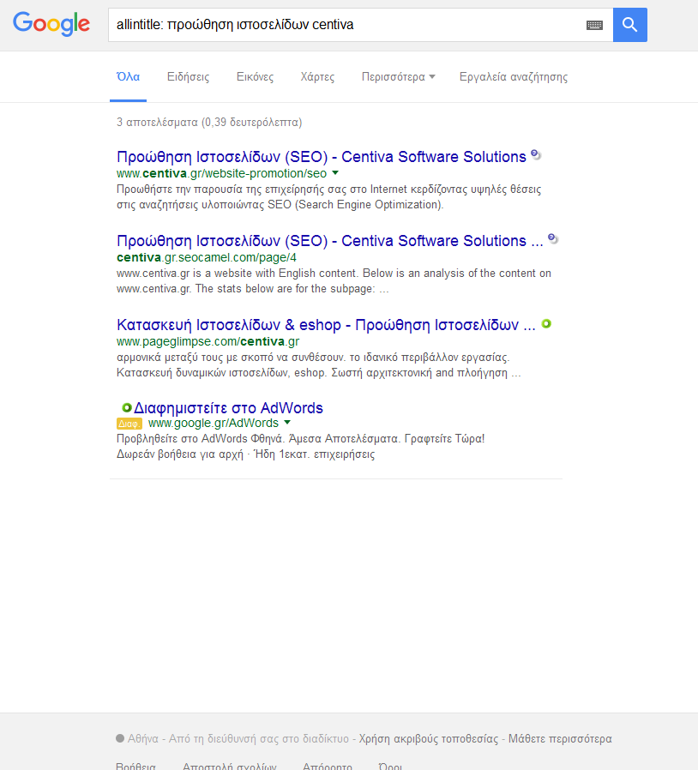This screenshot has height=770, width=698.
Task: Click Χρήση ακριβούς τοποθεσίας link
Action: click(429, 738)
